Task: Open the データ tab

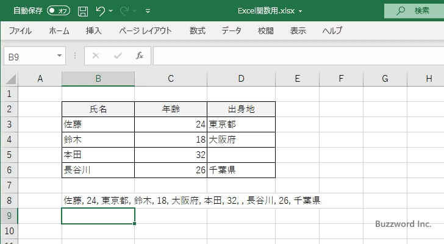Action: pos(231,30)
